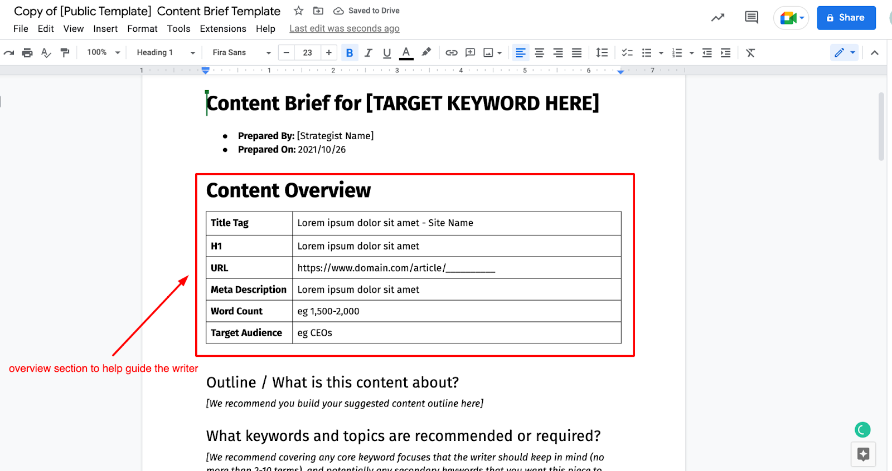Click the vertical scrollbar
The width and height of the screenshot is (892, 471).
click(881, 127)
